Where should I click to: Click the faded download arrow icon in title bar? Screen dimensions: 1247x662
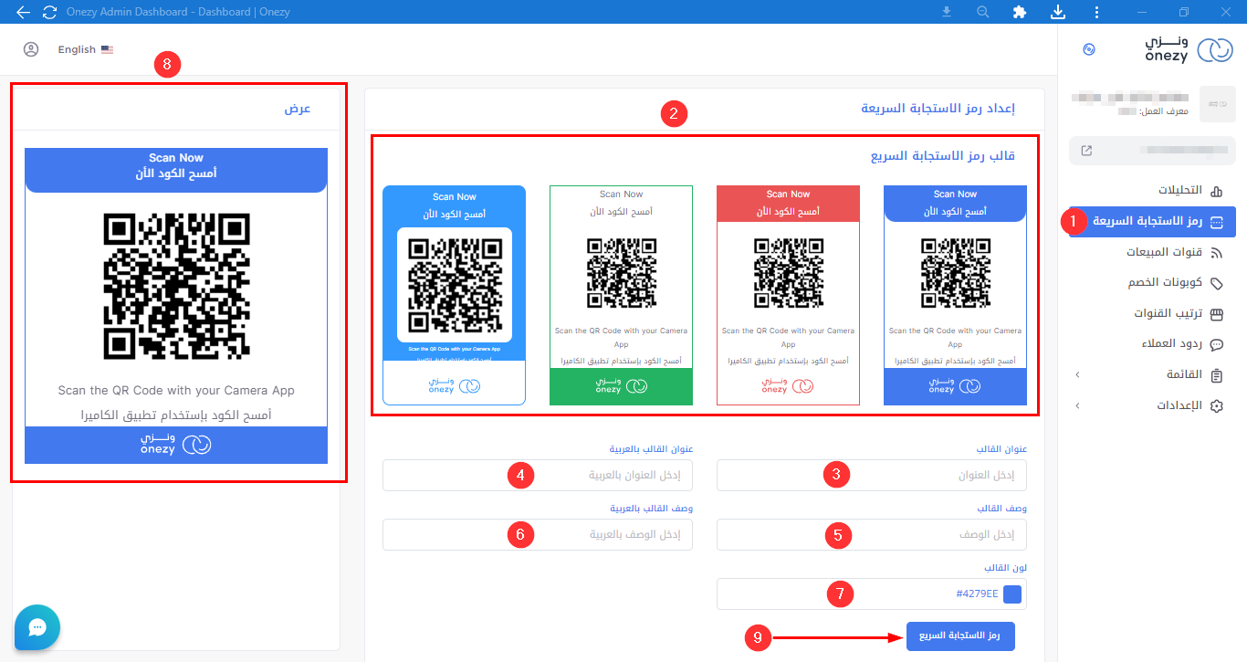(947, 12)
